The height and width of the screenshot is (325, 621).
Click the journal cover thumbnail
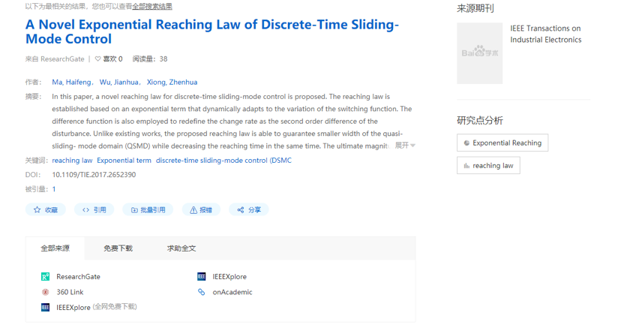coord(479,53)
